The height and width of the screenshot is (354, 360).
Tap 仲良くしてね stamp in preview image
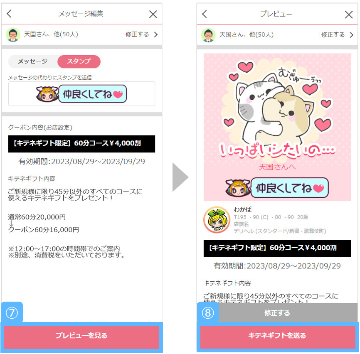click(277, 188)
